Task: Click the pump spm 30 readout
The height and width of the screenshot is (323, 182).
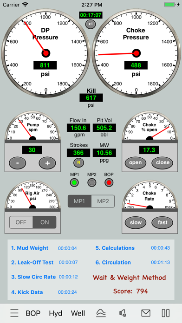Action: coord(32,150)
